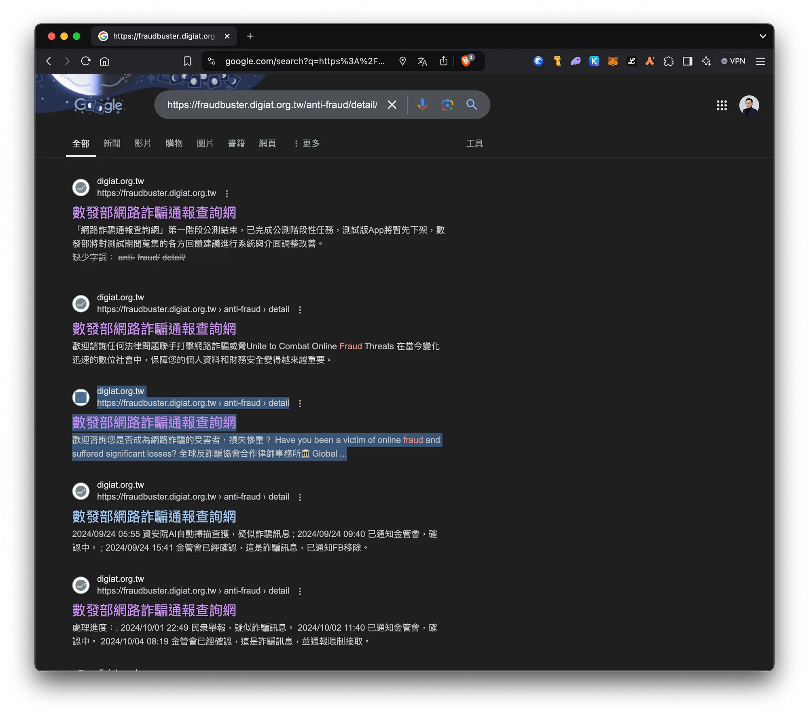Click the strikethrough missing term 'detail/'
The image size is (809, 717).
[x=174, y=257]
